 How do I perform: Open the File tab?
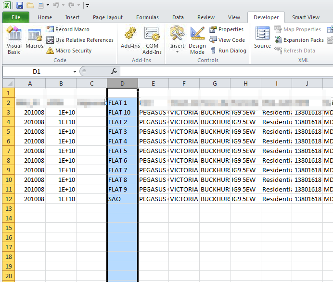pyautogui.click(x=16, y=17)
